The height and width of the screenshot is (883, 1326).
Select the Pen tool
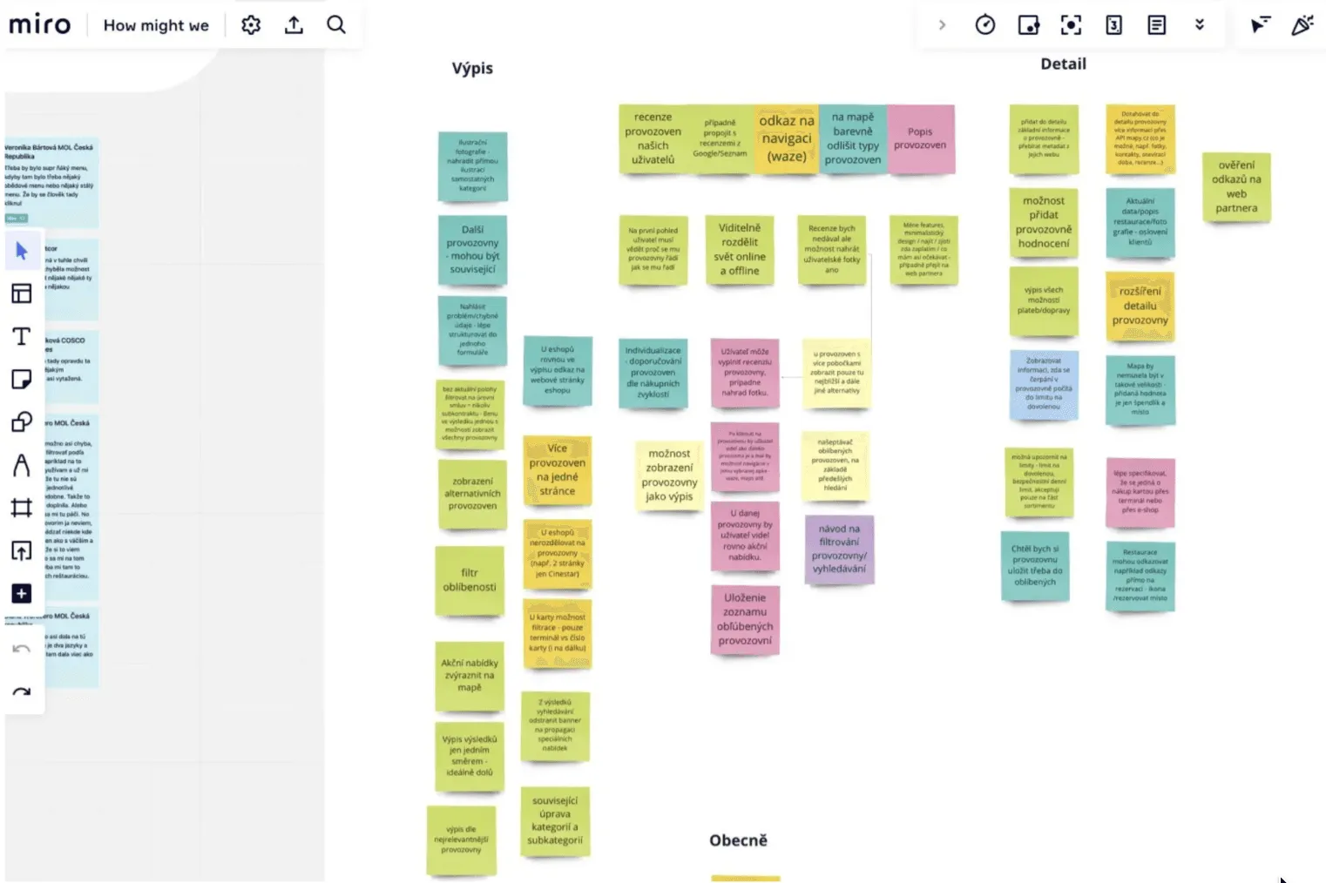22,465
